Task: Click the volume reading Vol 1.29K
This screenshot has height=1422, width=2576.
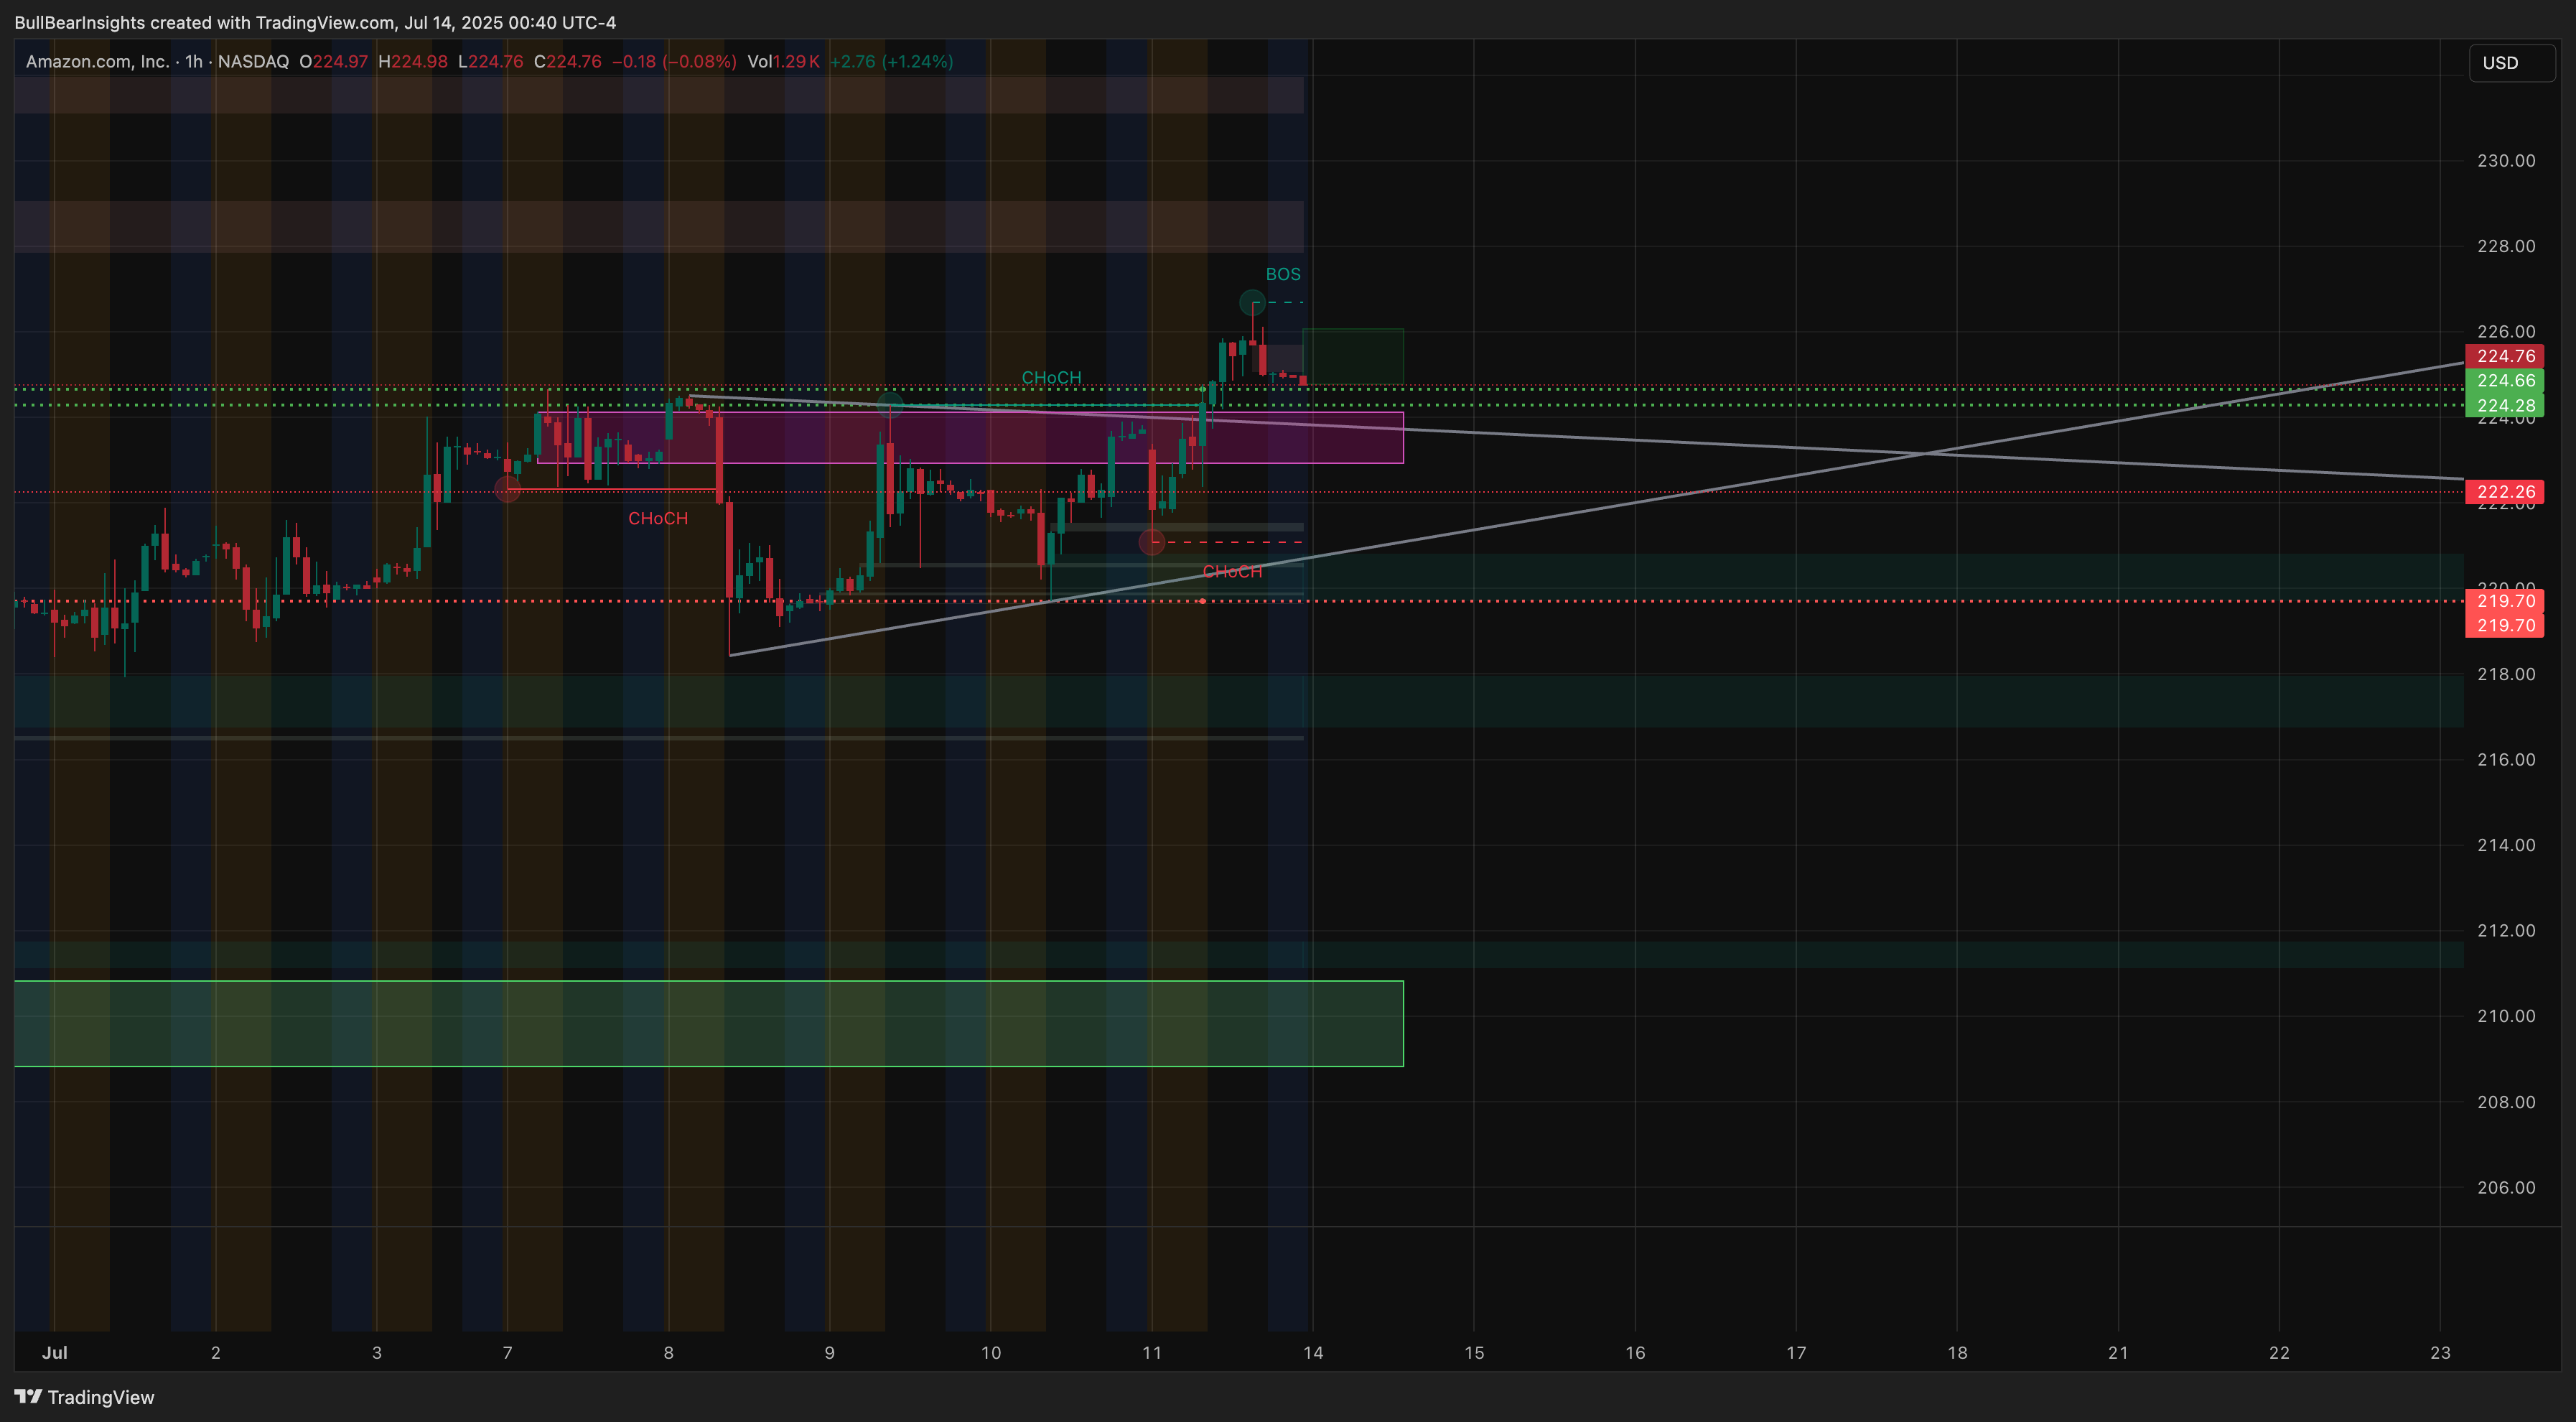Action: click(783, 61)
